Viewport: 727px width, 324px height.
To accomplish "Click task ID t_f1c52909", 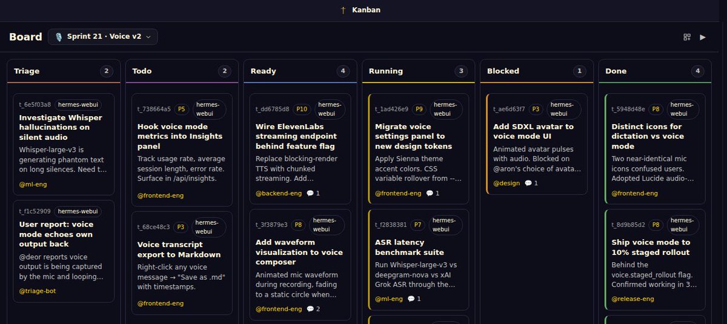I will pos(35,211).
